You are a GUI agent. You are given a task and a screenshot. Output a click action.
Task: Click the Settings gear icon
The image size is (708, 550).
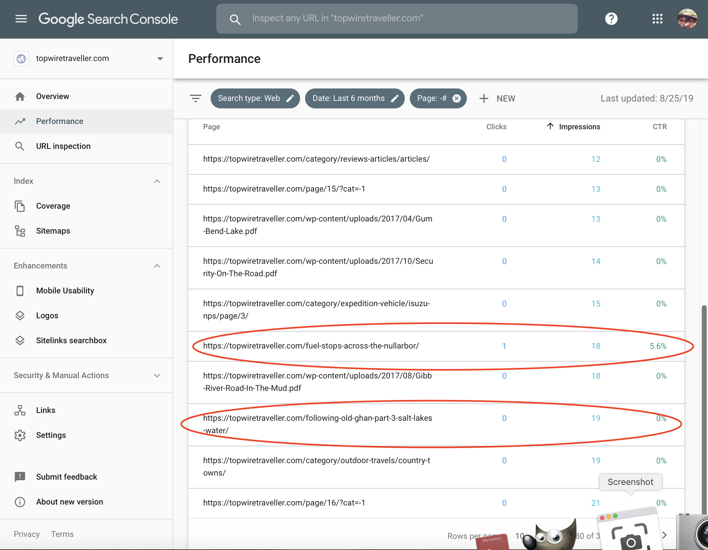coord(20,435)
